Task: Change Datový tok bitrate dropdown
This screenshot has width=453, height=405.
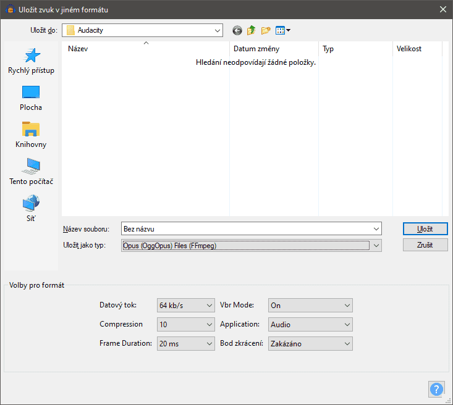Action: coord(186,306)
